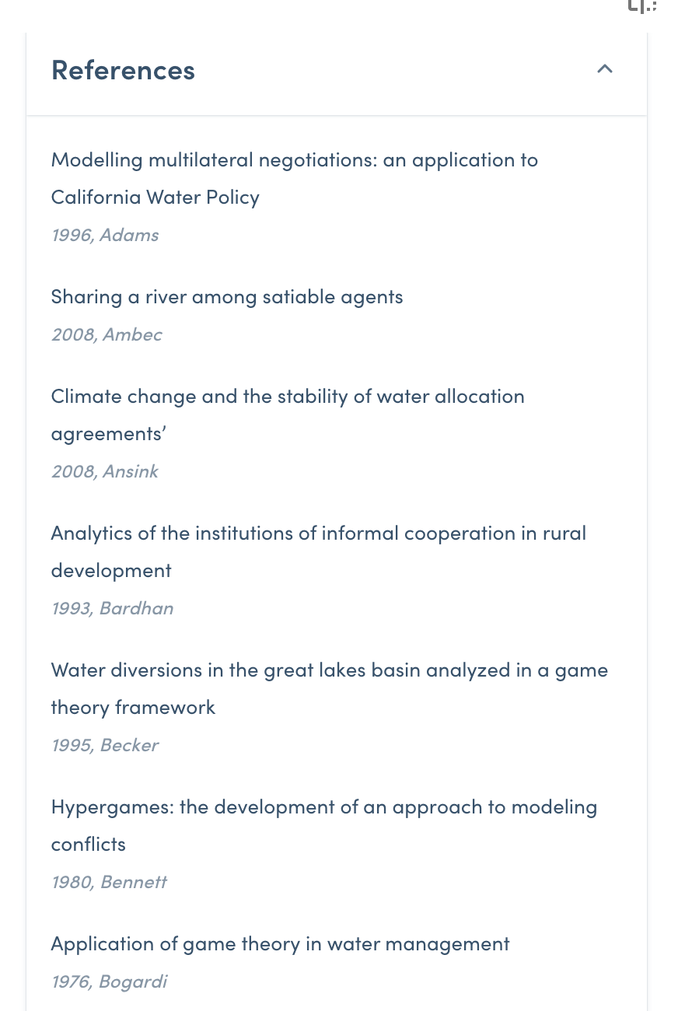Open 'Water diversions in the great lakes' reference

(329, 670)
